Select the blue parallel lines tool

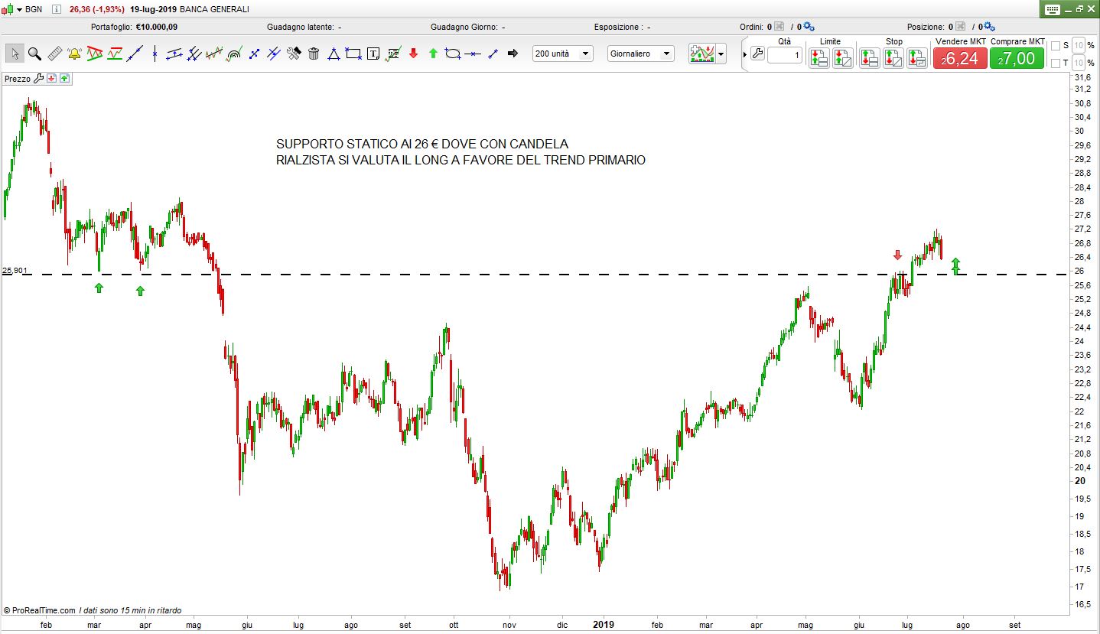point(274,54)
